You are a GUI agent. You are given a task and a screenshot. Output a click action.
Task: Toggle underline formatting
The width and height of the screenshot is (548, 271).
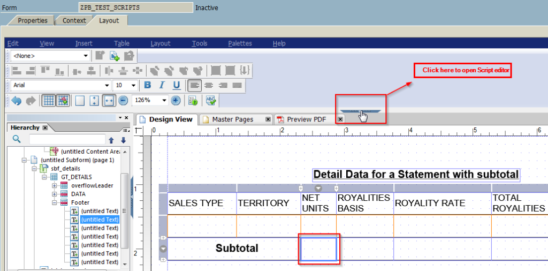point(177,85)
